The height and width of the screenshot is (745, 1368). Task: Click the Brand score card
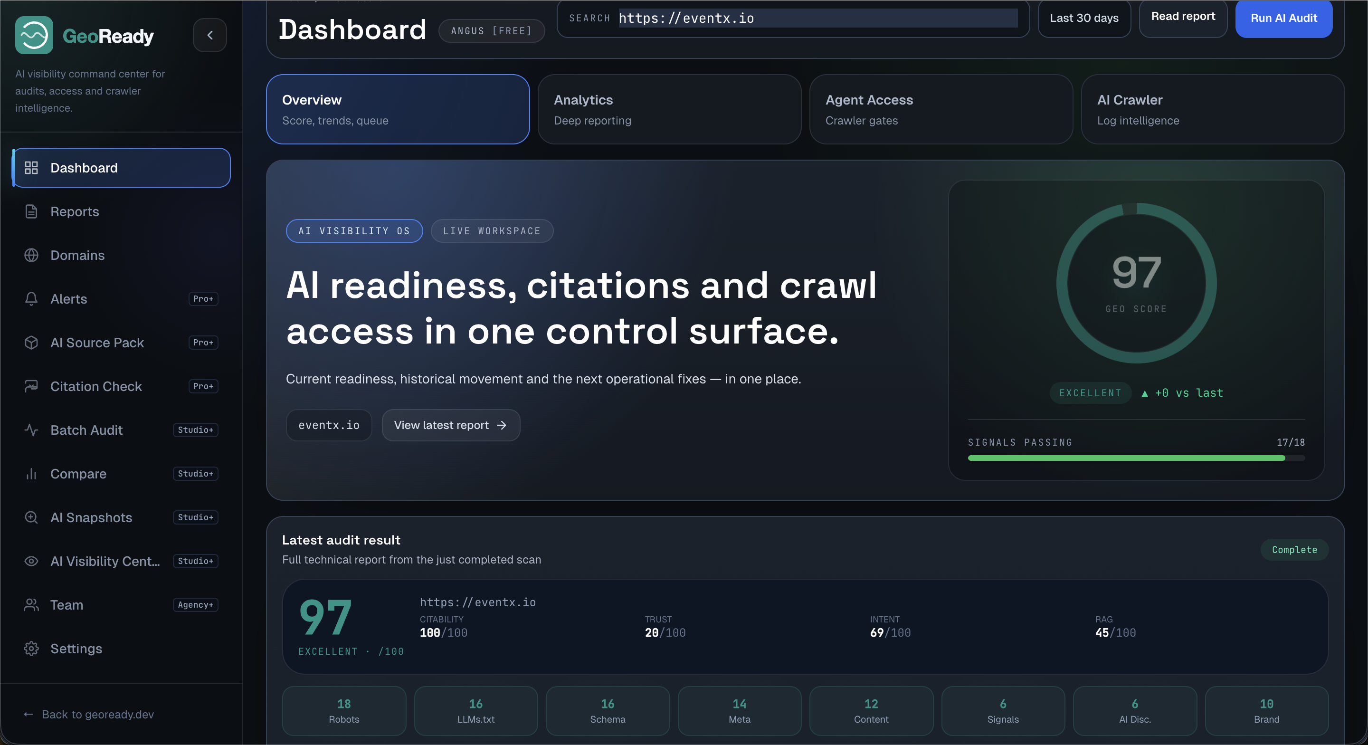[x=1266, y=710]
